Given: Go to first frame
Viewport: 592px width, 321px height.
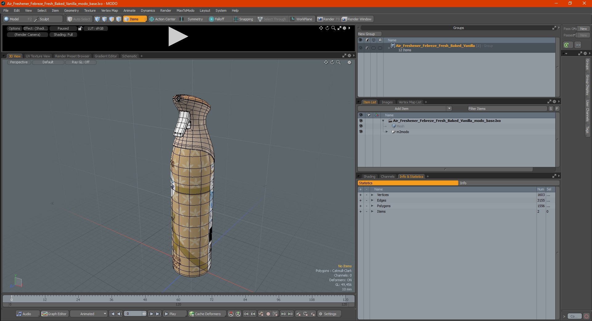Looking at the screenshot, I should 112,314.
